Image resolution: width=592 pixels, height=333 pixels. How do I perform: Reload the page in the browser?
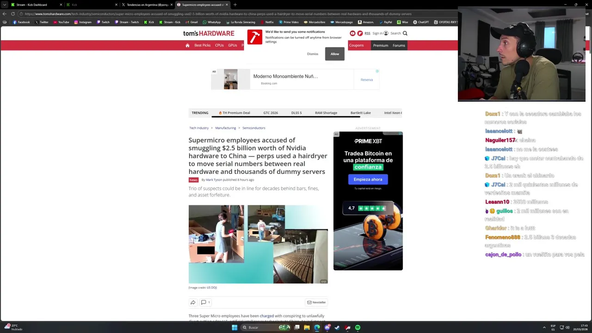pyautogui.click(x=13, y=14)
